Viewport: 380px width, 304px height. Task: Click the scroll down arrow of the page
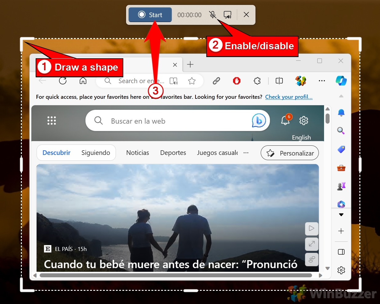pyautogui.click(x=328, y=268)
